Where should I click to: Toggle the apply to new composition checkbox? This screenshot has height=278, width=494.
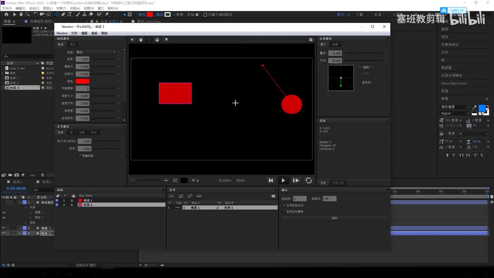pyautogui.click(x=284, y=205)
